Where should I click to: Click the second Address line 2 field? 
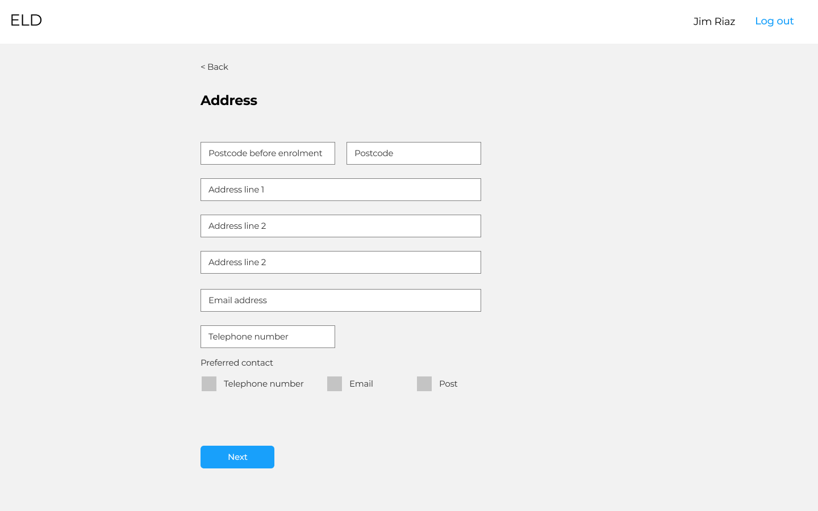coord(341,262)
